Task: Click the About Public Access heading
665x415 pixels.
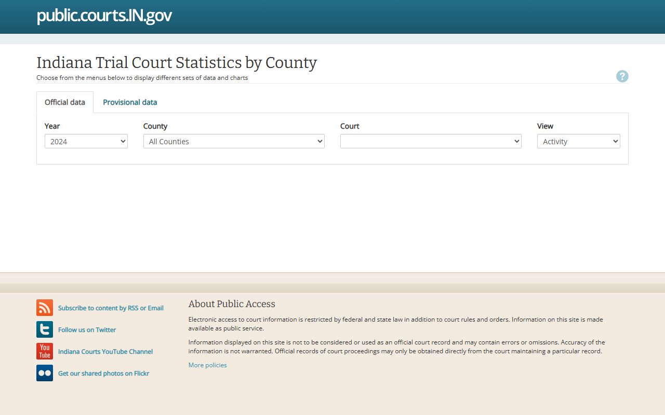Action: [x=232, y=304]
